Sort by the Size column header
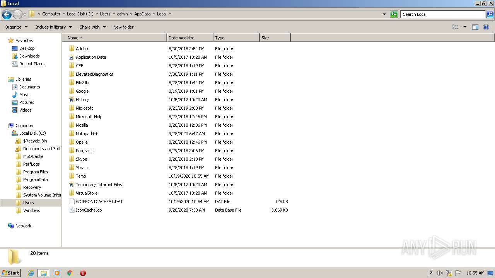 pos(275,38)
